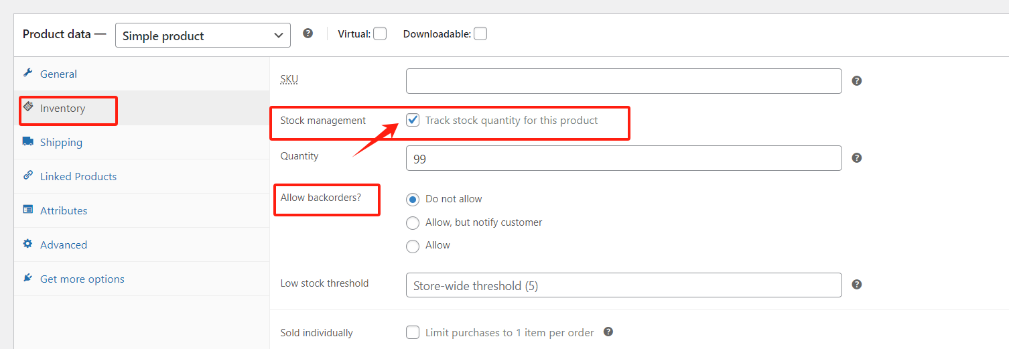Click the SKU help question mark icon

[856, 81]
